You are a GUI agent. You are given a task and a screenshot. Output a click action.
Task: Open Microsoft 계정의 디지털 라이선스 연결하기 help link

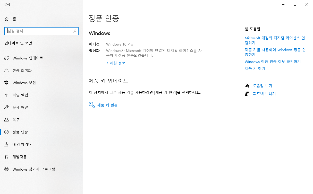pos(275,40)
